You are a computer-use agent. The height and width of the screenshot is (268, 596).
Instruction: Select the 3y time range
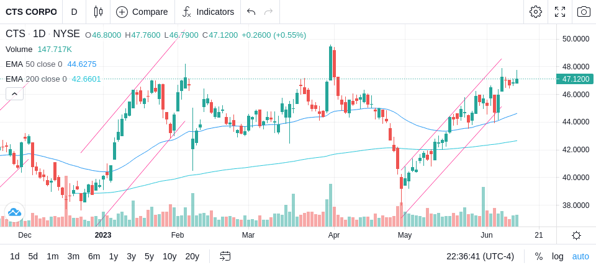pos(131,257)
